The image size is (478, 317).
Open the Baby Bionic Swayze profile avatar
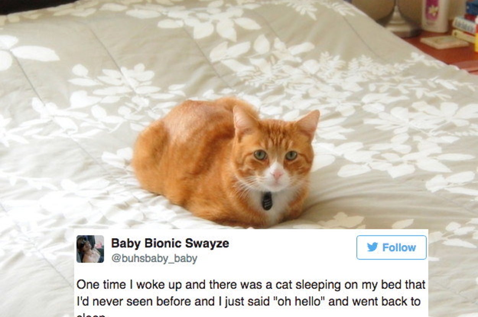pyautogui.click(x=90, y=249)
